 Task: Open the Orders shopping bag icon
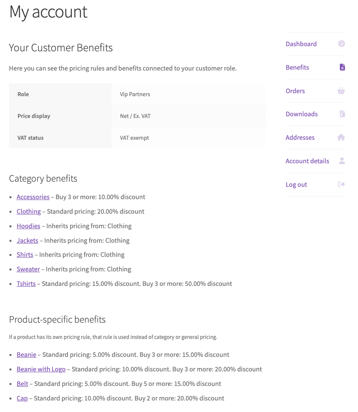pyautogui.click(x=341, y=91)
